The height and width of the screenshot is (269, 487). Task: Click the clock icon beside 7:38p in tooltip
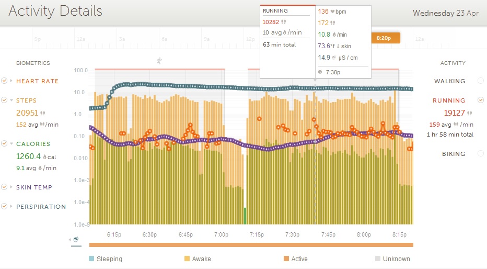tap(320, 72)
